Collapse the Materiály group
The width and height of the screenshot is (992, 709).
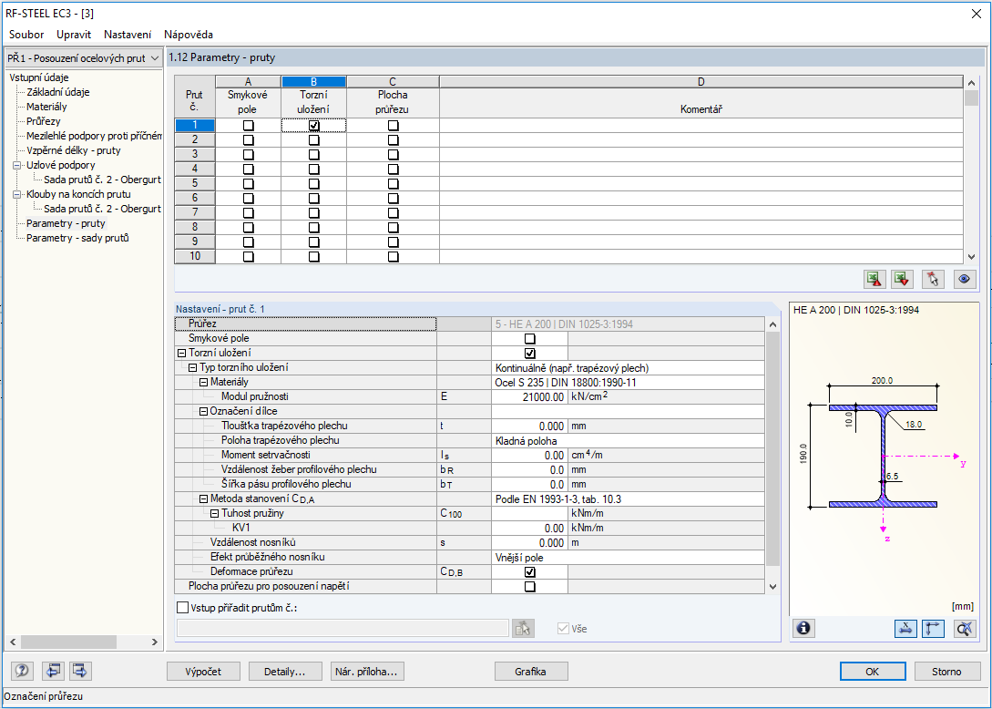click(203, 383)
